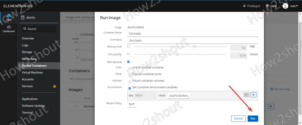Adjust the CPU priority slider
This screenshot has width=302, height=125.
click(177, 54)
